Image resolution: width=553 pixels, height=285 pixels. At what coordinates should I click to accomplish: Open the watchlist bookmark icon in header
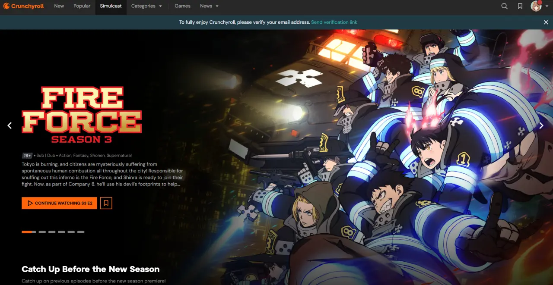point(520,6)
